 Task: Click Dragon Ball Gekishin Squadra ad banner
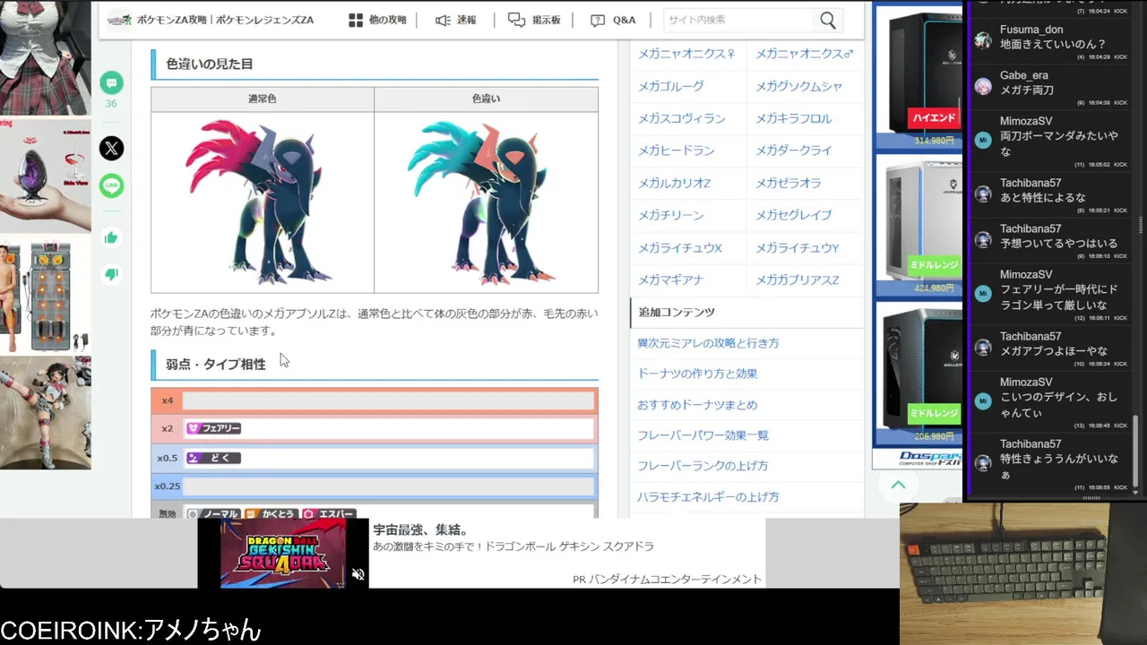click(283, 553)
